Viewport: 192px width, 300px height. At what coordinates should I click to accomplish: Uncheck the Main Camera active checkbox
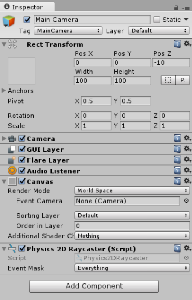pyautogui.click(x=27, y=20)
